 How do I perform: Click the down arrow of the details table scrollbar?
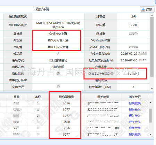pyautogui.click(x=152, y=89)
